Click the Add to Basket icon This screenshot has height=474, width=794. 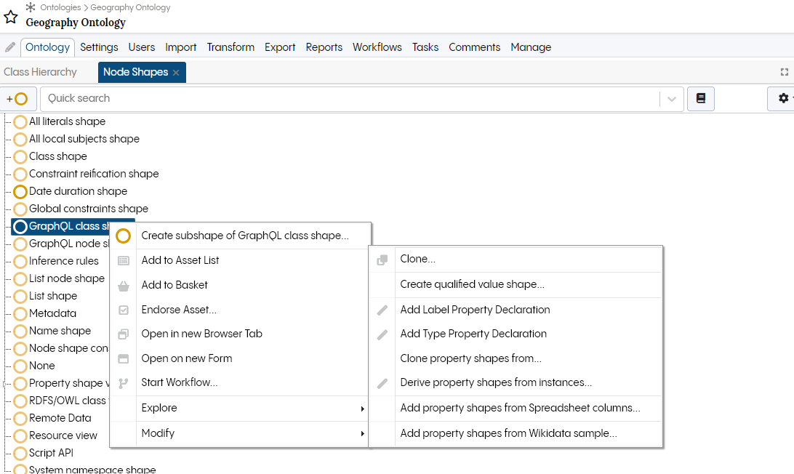(x=124, y=286)
